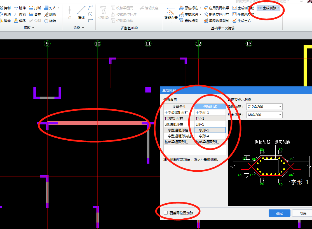This screenshot has height=229, width=312.
Task: Click the 十字型遇矩形柱 row label
Action: pos(179,112)
